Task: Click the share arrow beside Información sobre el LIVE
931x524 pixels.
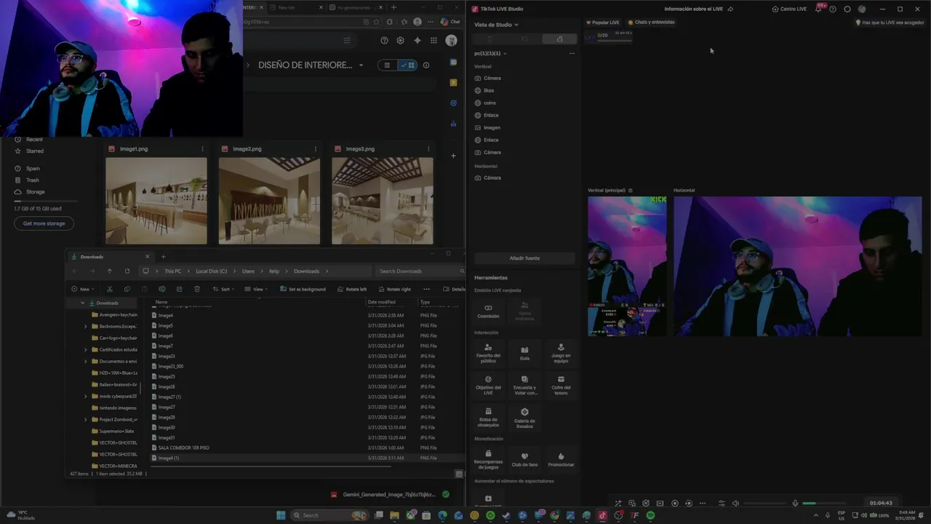Action: click(730, 9)
